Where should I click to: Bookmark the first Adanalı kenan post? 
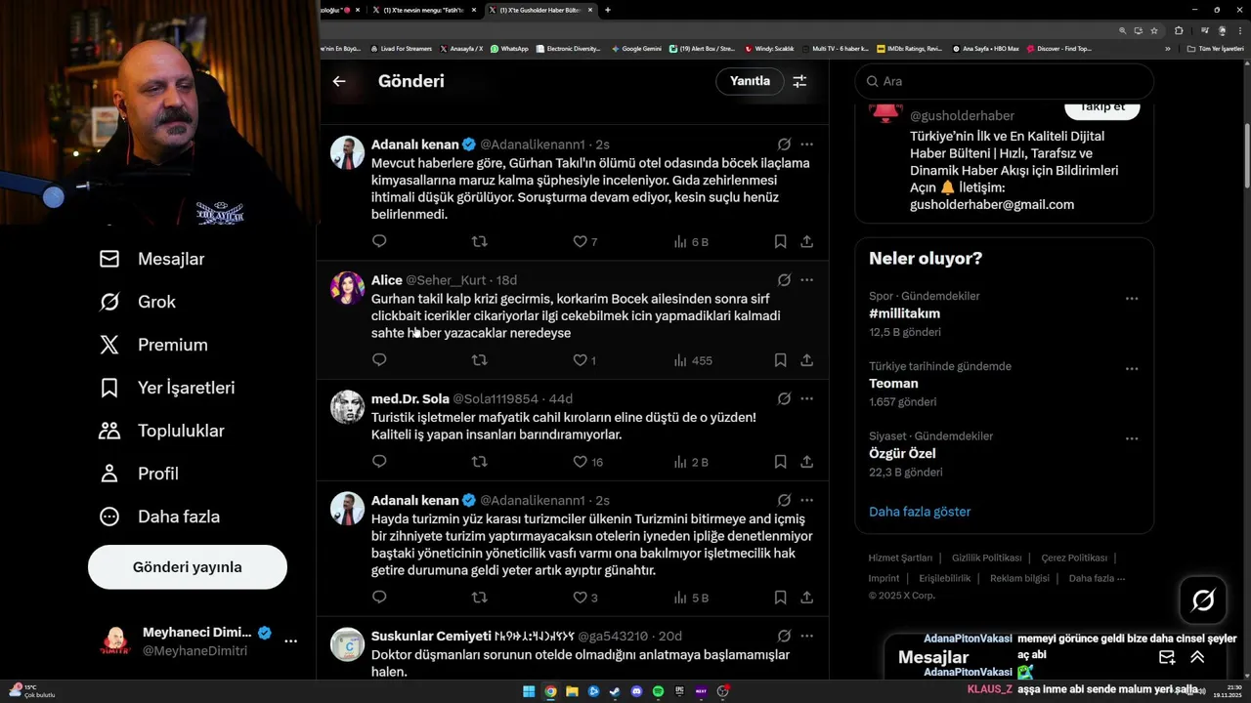coord(780,241)
